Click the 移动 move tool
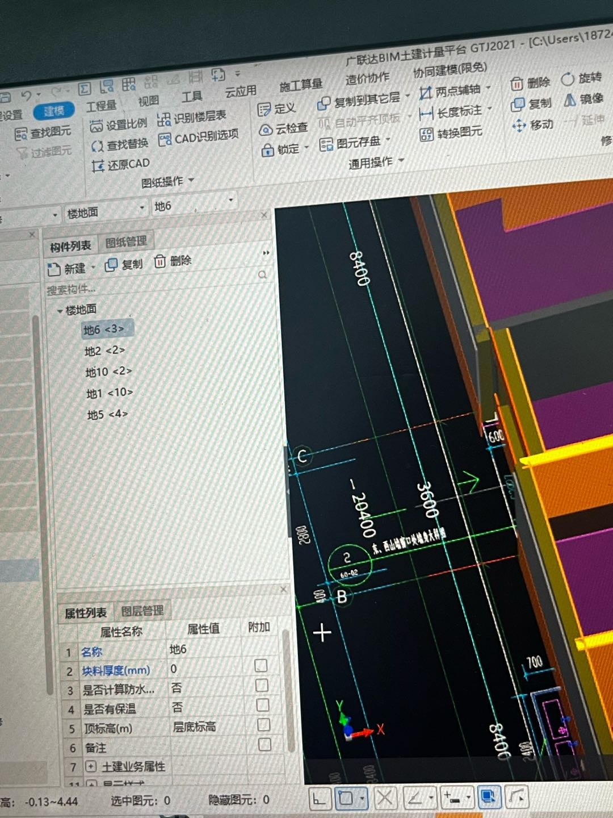Image resolution: width=613 pixels, height=818 pixels. (532, 125)
